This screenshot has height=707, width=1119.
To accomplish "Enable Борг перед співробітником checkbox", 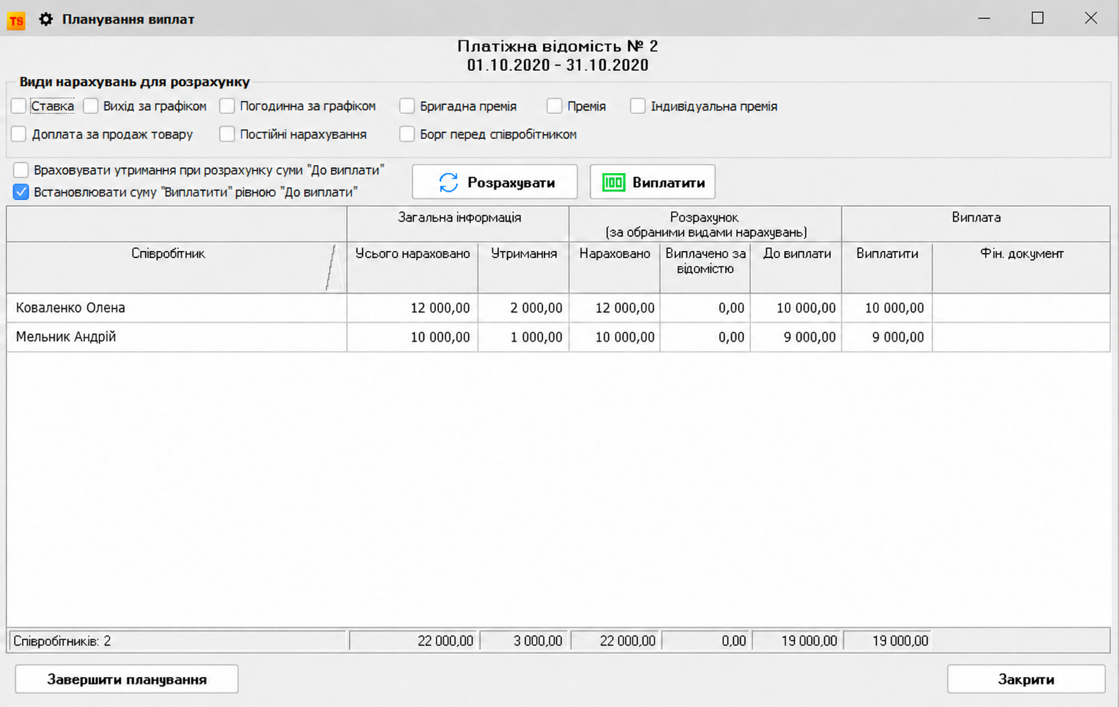I will 407,134.
